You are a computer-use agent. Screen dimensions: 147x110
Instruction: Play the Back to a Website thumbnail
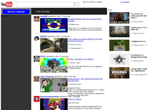[54, 104]
